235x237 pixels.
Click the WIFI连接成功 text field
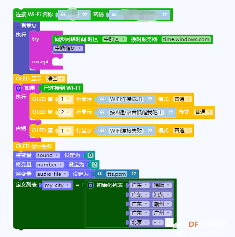tap(126, 99)
